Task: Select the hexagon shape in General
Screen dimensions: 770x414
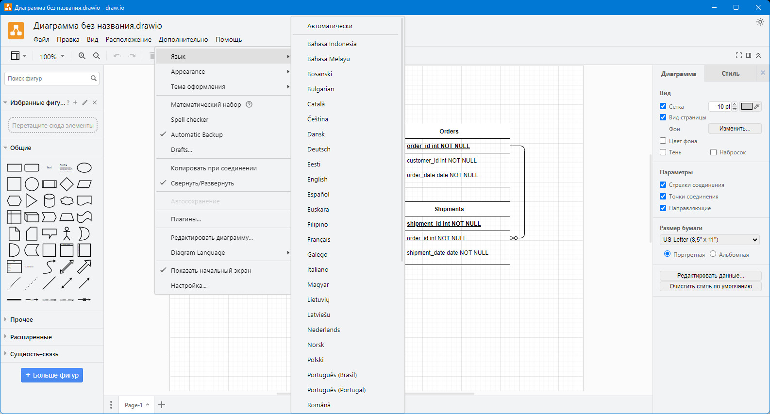Action: point(14,201)
